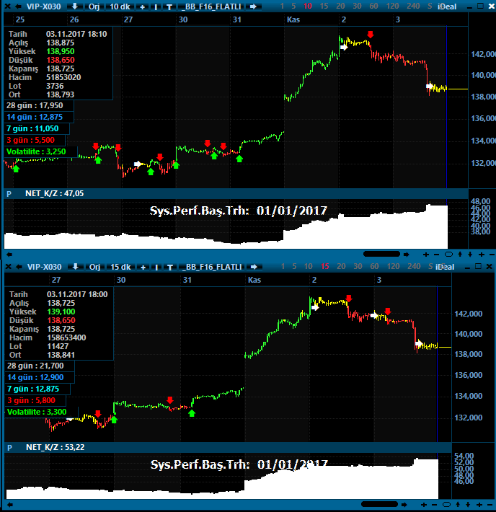Select the 60 minute period in the 10 dk chart
Viewport: 496px width, 512px height.
[x=373, y=6]
